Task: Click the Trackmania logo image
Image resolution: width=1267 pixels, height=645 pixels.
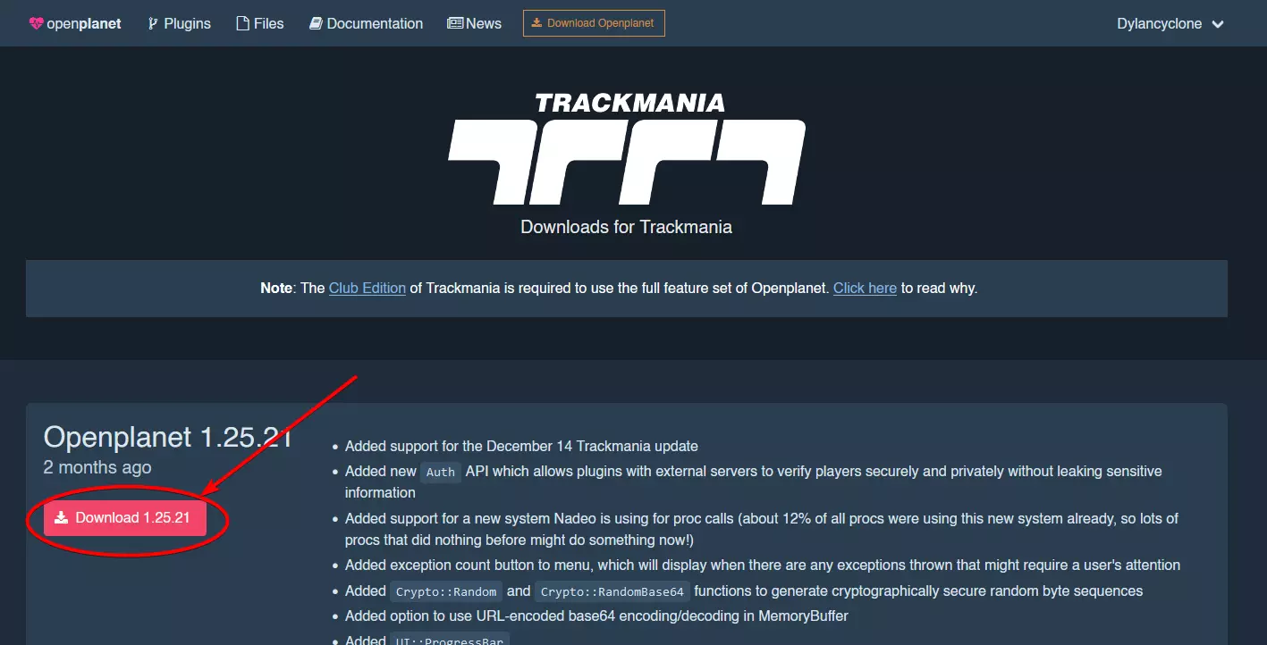Action: 627,148
